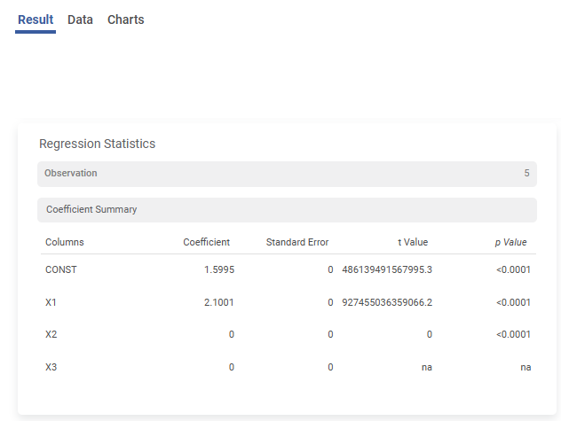The width and height of the screenshot is (561, 421).
Task: Click the Observation count value 5
Action: [x=526, y=174]
